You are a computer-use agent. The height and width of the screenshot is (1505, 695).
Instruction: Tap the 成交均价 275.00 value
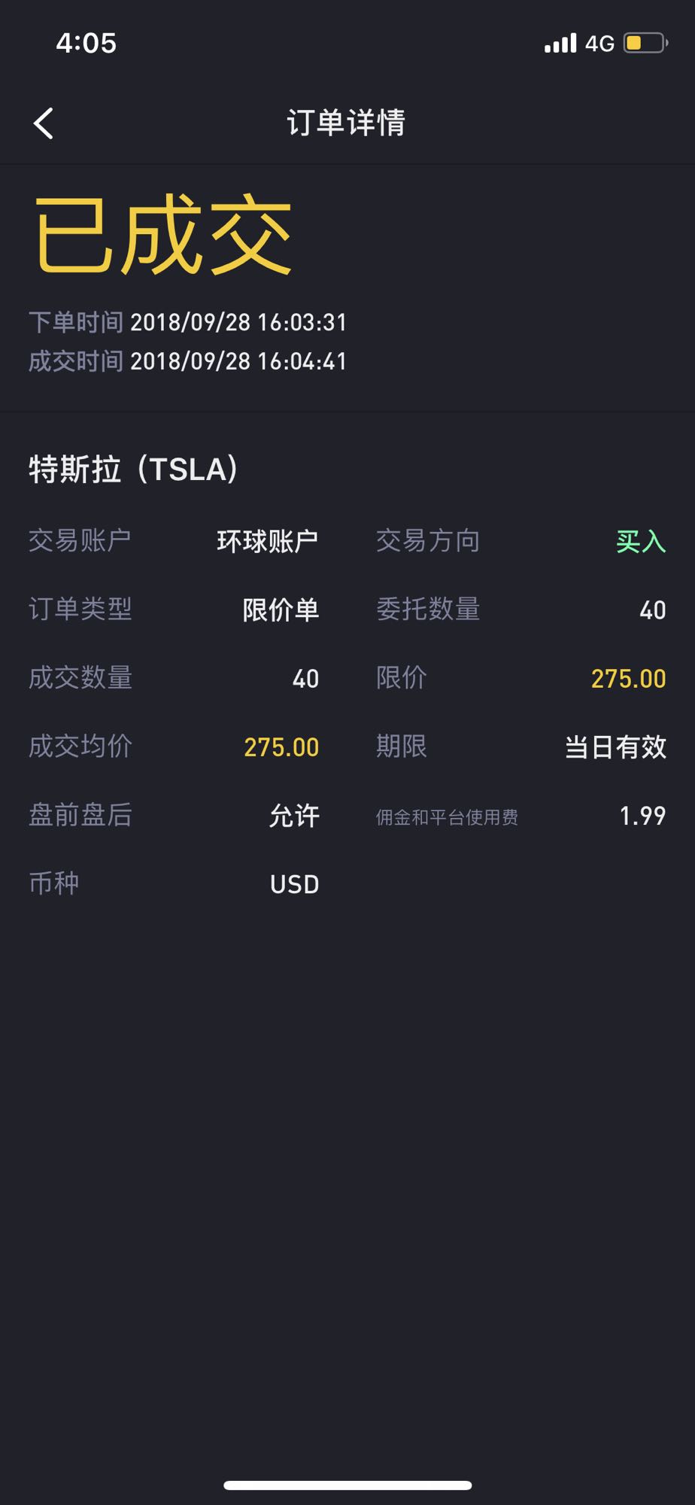click(281, 747)
